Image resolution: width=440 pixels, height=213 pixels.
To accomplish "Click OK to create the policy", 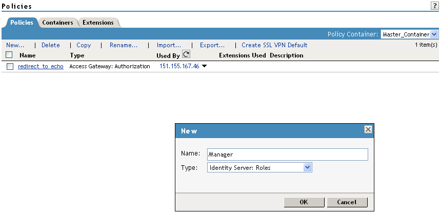I will [304, 202].
